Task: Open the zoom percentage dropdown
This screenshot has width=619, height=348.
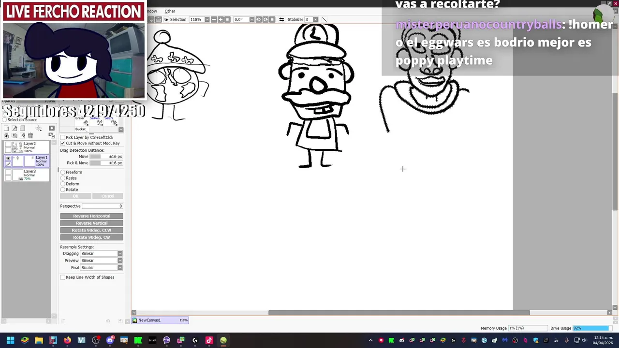Action: [207, 19]
